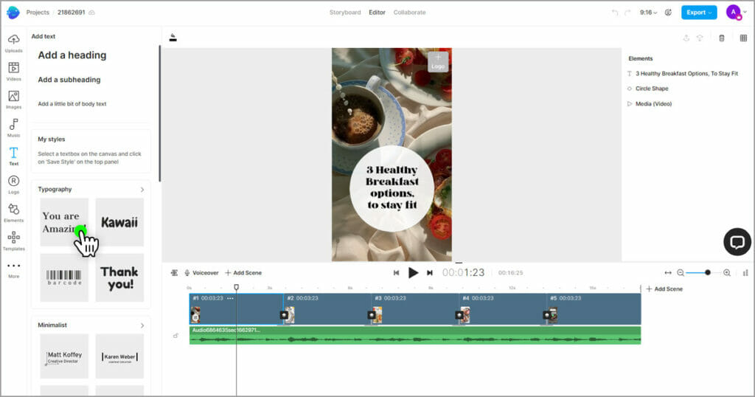The width and height of the screenshot is (755, 397).
Task: Skip to previous scene
Action: (x=396, y=273)
